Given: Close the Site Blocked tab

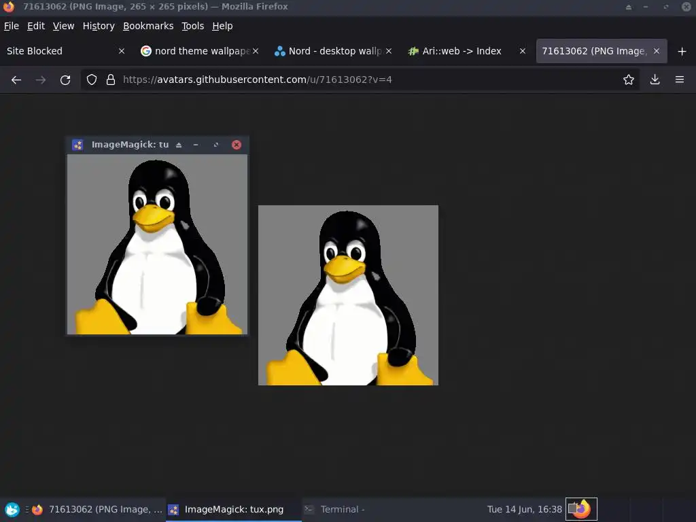Looking at the screenshot, I should coord(122,51).
